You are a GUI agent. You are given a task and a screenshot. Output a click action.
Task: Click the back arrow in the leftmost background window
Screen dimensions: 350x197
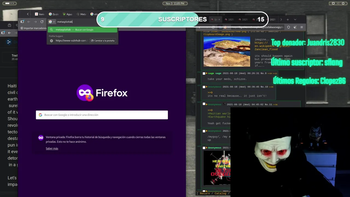click(x=9, y=33)
